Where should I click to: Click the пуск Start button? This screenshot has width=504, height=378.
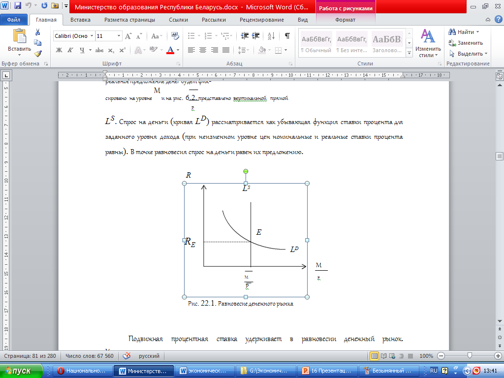(21, 371)
